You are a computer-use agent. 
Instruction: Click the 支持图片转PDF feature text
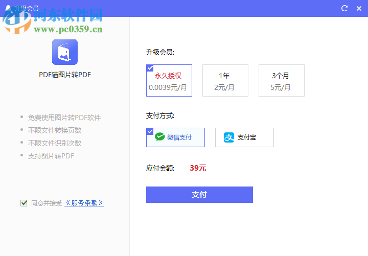(51, 156)
